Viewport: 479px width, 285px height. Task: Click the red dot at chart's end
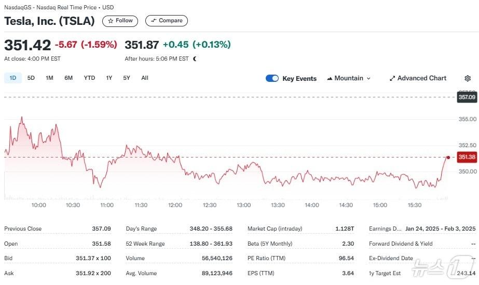point(448,157)
